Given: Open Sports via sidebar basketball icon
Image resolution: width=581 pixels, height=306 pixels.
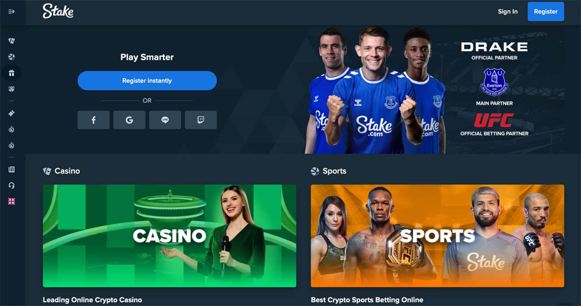Looking at the screenshot, I should click(12, 57).
